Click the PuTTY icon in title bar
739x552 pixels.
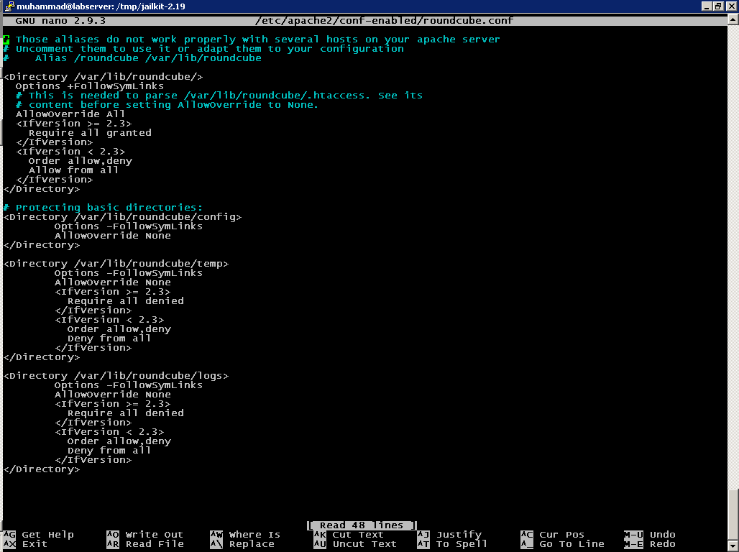[x=9, y=6]
